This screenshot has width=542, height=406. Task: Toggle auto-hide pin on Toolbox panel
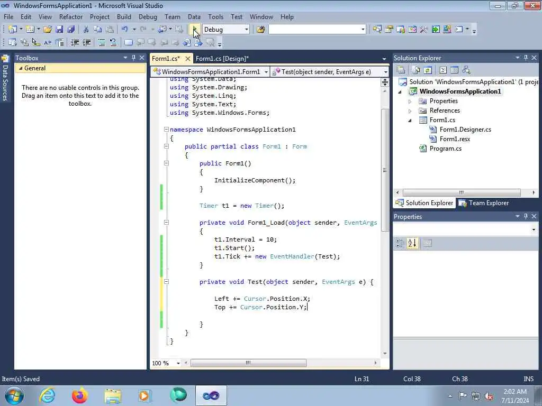pos(133,58)
